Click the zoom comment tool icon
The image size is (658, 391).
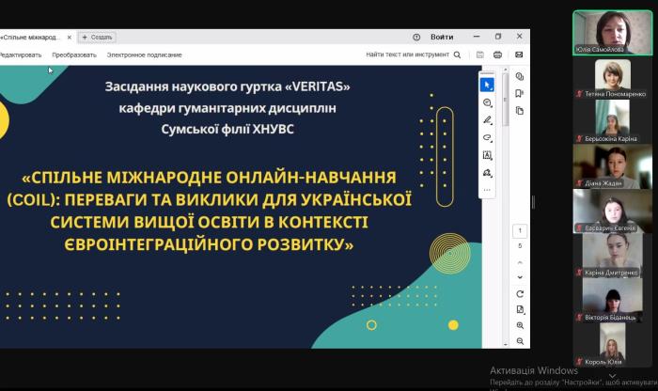pyautogui.click(x=487, y=102)
